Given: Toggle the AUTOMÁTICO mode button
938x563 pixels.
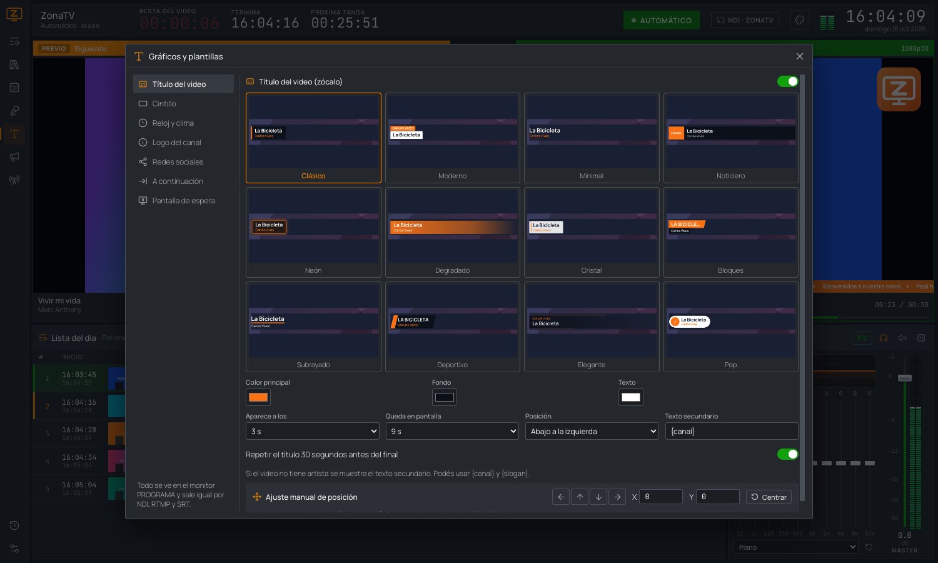Looking at the screenshot, I should coord(662,20).
